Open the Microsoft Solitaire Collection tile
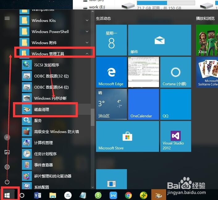This screenshot has height=200, width=218. 207,72
